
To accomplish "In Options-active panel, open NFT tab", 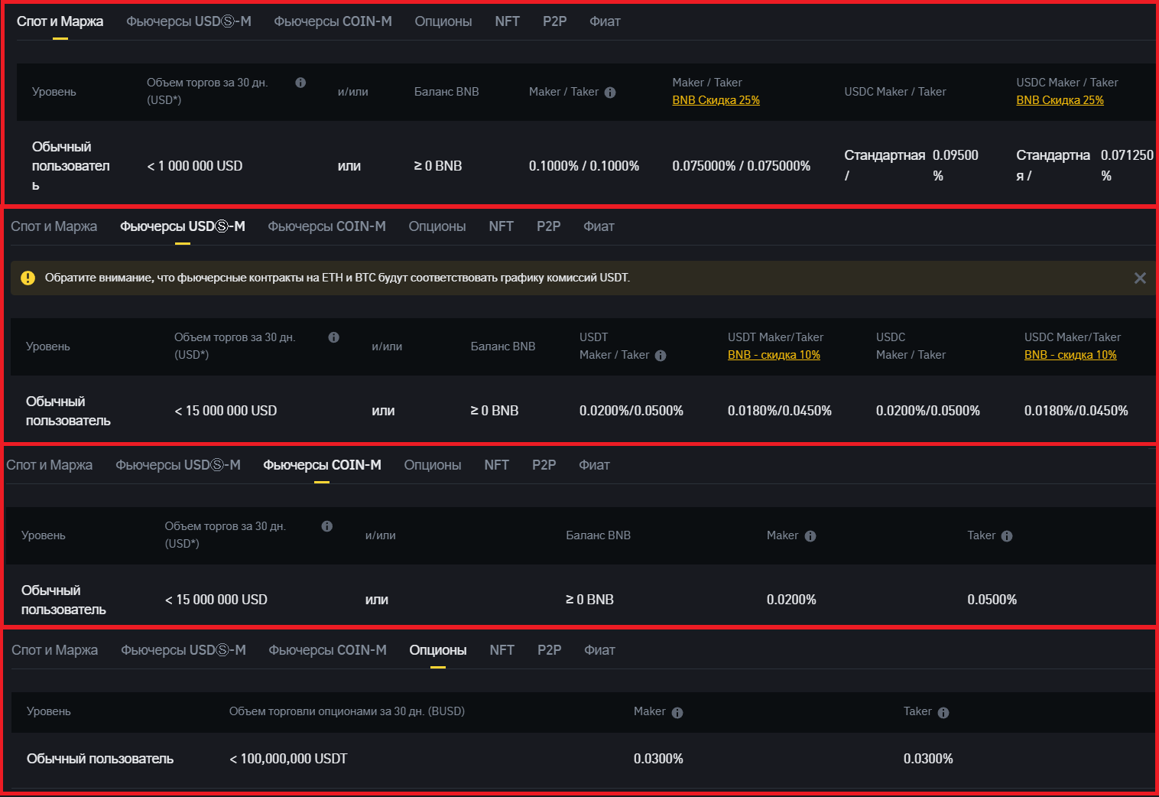I will (502, 650).
